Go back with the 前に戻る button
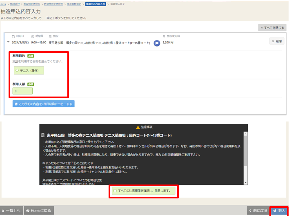Image resolution: width=289 pixels, height=216 pixels. 258,211
